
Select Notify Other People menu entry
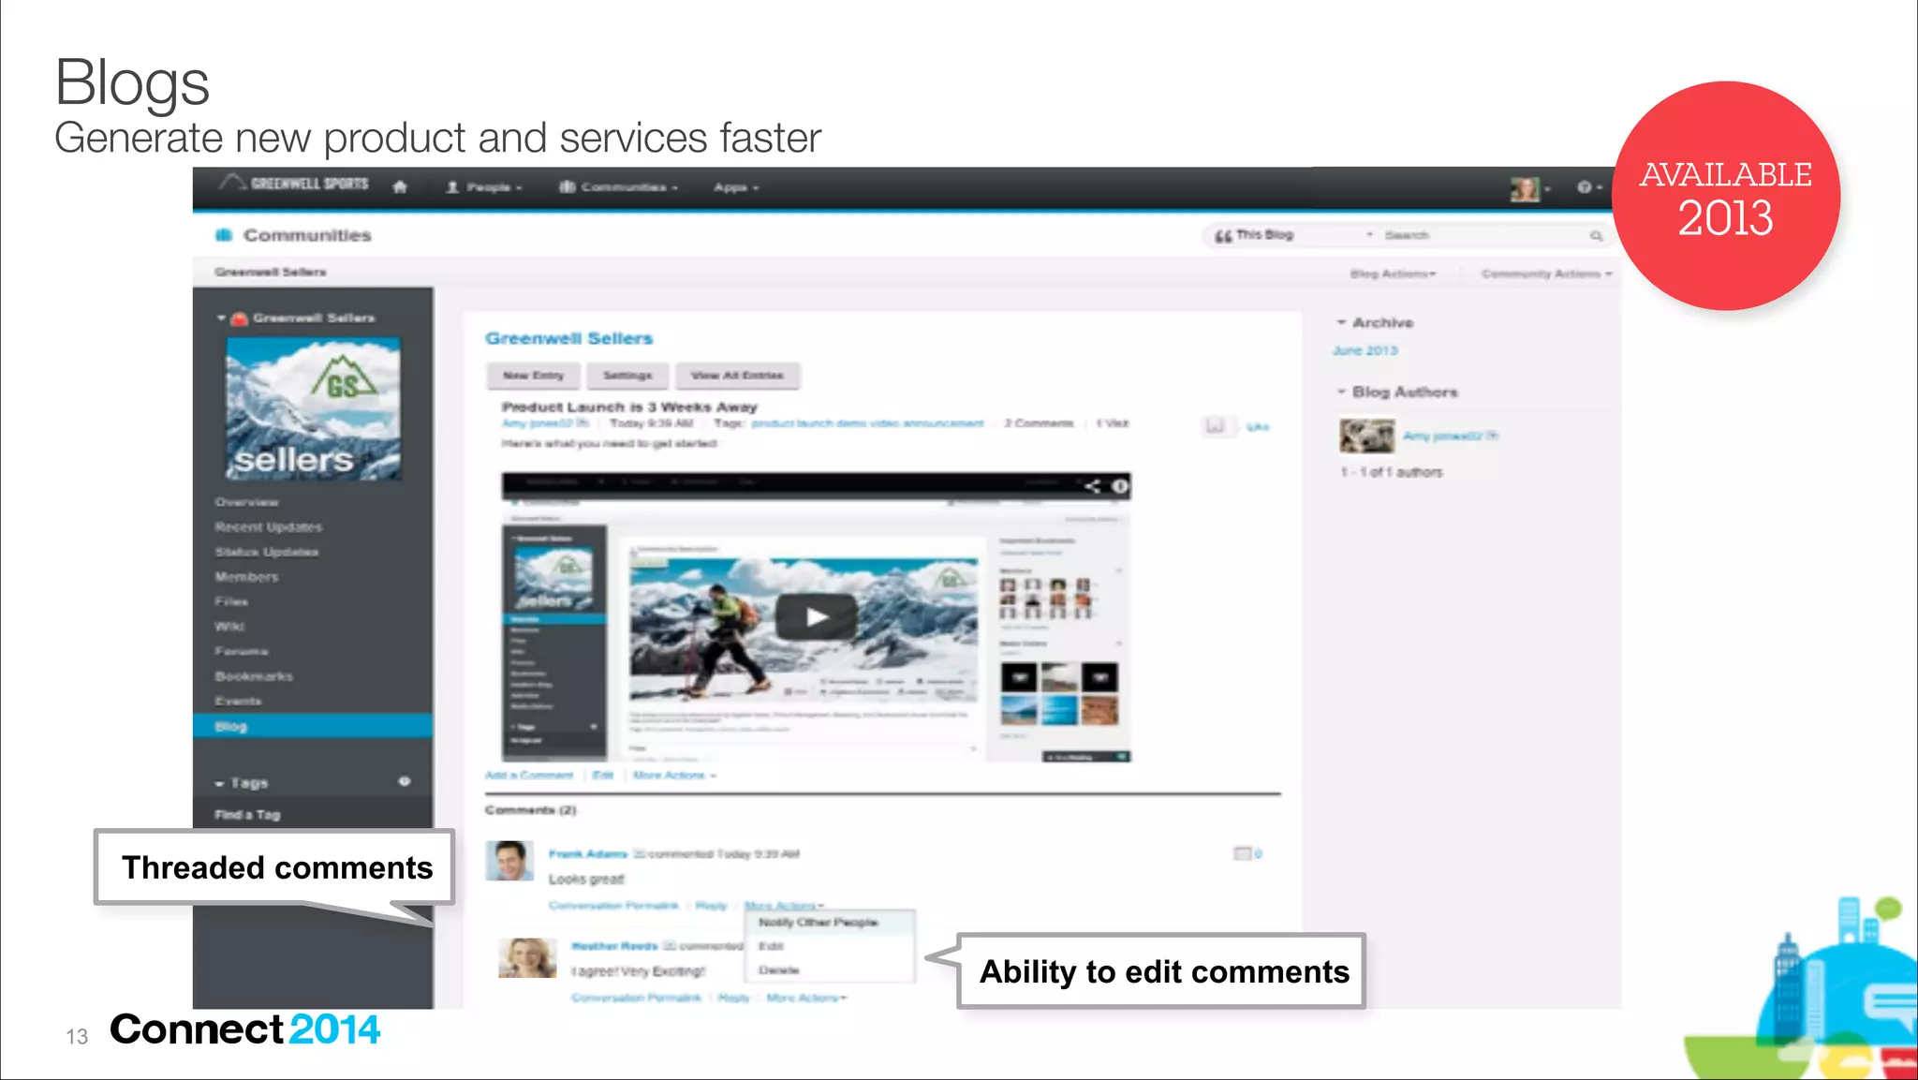click(819, 923)
